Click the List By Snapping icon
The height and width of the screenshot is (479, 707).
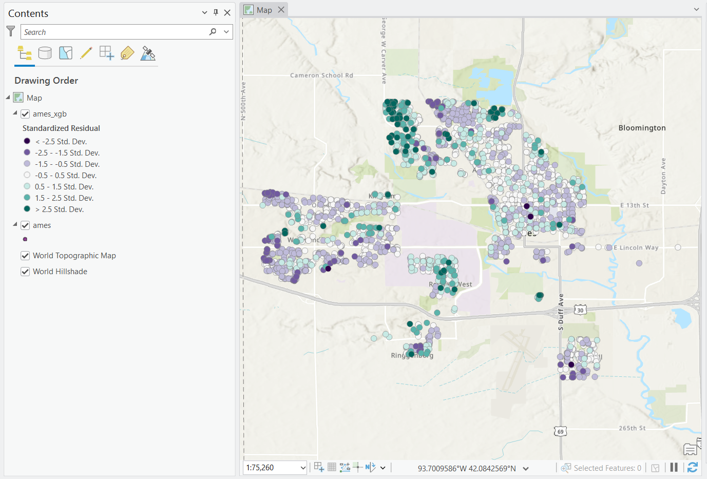106,53
